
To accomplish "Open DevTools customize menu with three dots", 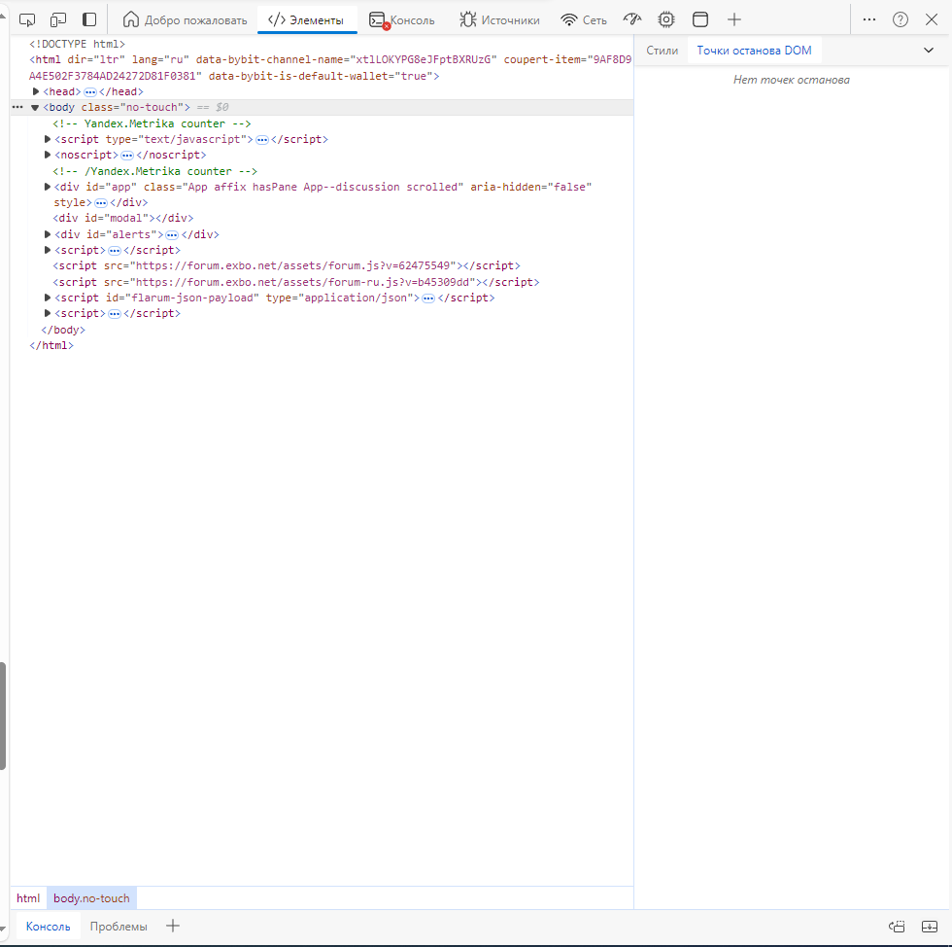I will coord(868,20).
